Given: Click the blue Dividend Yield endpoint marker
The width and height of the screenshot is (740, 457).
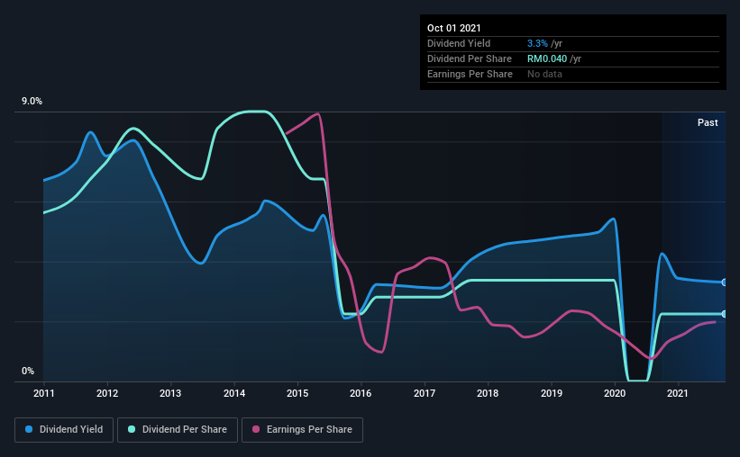Looking at the screenshot, I should pyautogui.click(x=725, y=282).
